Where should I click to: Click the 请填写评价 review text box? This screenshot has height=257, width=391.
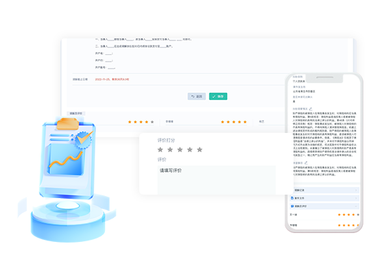click(217, 180)
